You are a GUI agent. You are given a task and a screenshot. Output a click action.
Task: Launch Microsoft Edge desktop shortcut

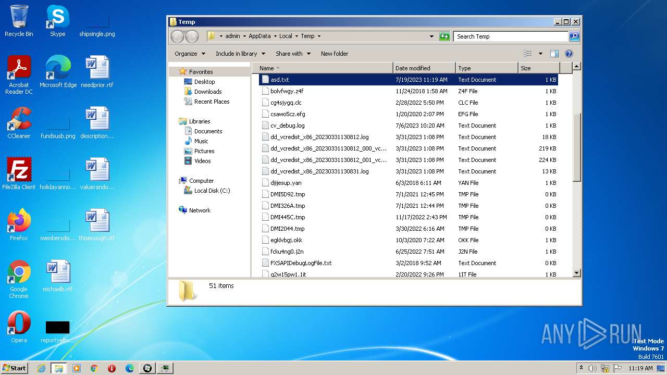point(58,72)
